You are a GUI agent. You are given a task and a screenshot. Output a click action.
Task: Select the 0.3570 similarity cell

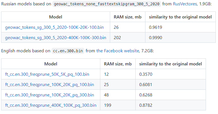point(146,74)
